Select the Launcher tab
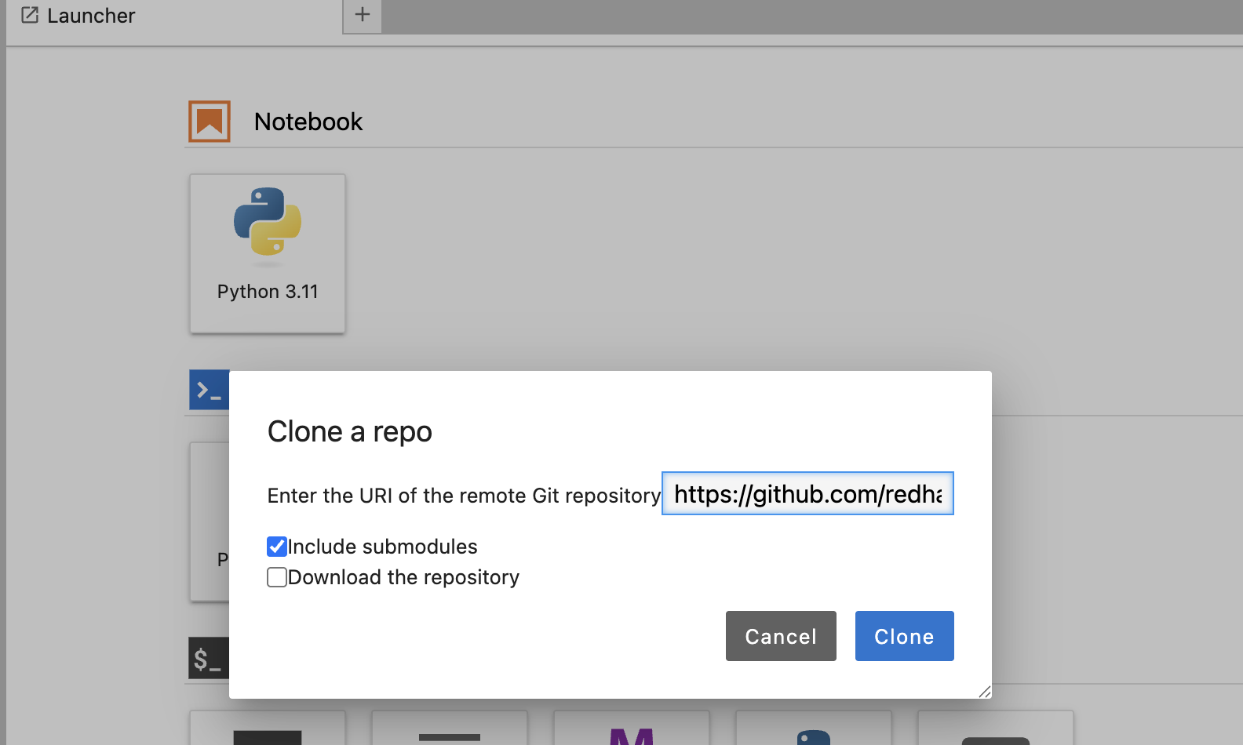 click(x=91, y=16)
